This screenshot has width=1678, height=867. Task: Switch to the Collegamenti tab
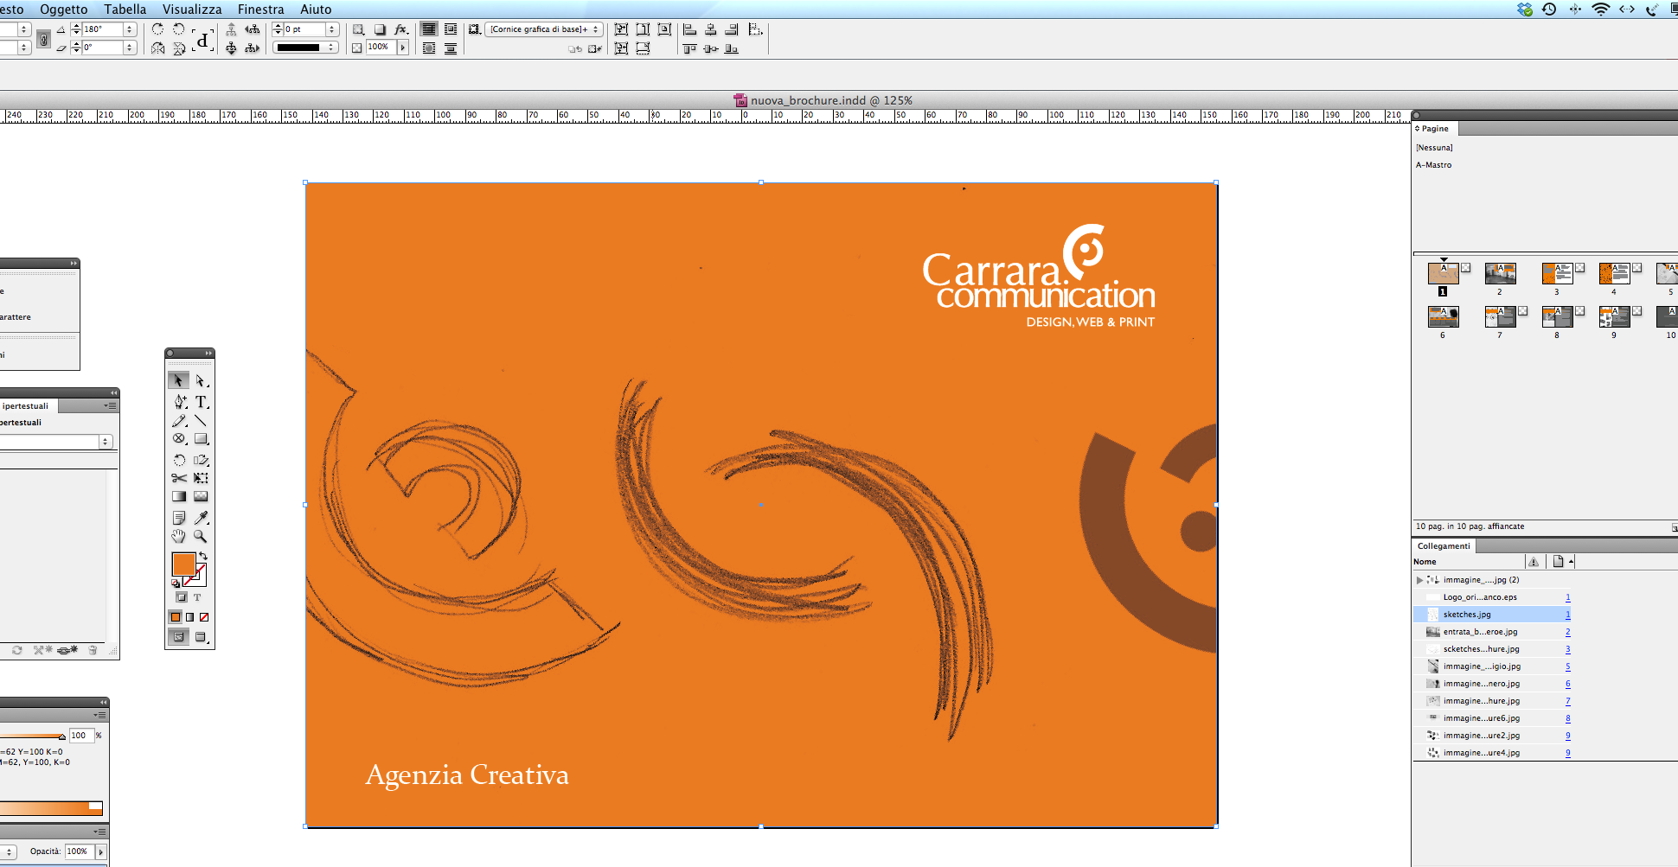click(x=1444, y=546)
